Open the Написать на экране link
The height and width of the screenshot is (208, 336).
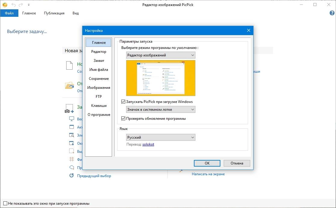pos(208,174)
